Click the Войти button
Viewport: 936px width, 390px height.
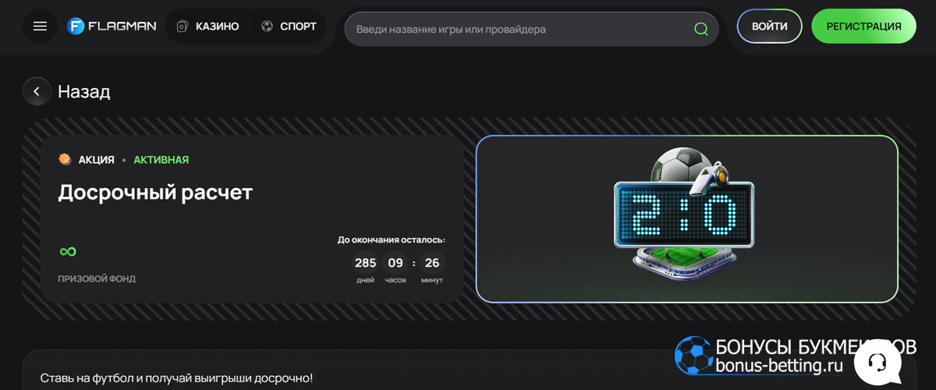point(769,27)
